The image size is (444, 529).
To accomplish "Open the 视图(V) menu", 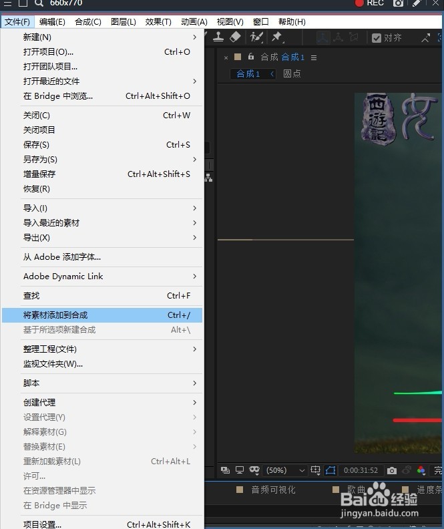I will point(230,22).
